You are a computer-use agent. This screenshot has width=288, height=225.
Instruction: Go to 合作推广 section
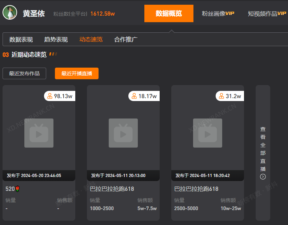click(x=125, y=40)
